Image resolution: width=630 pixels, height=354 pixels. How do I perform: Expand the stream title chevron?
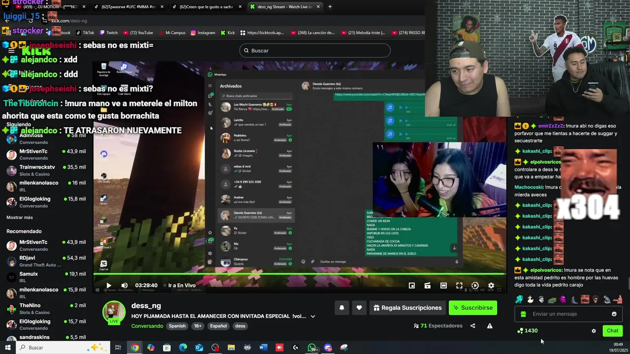(x=313, y=317)
